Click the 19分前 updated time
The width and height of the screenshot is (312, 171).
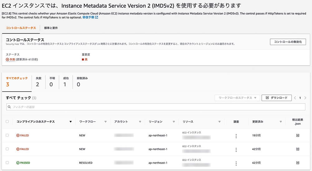pos(256,135)
